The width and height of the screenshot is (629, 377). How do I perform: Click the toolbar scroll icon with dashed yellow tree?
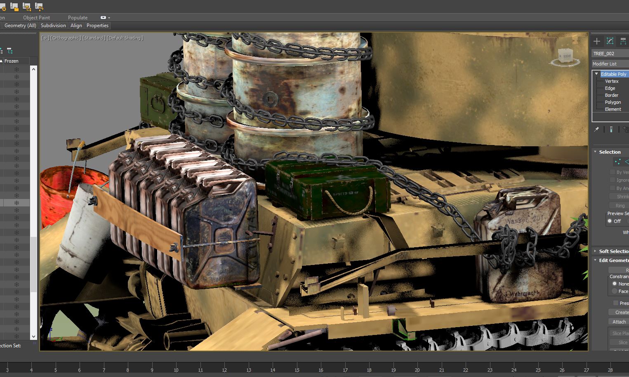[x=39, y=7]
